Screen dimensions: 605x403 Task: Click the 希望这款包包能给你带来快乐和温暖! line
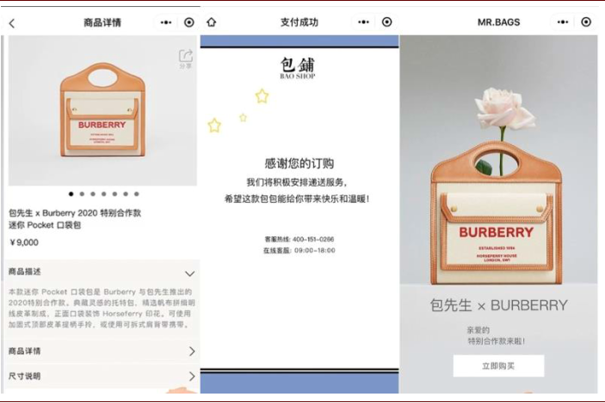click(297, 198)
